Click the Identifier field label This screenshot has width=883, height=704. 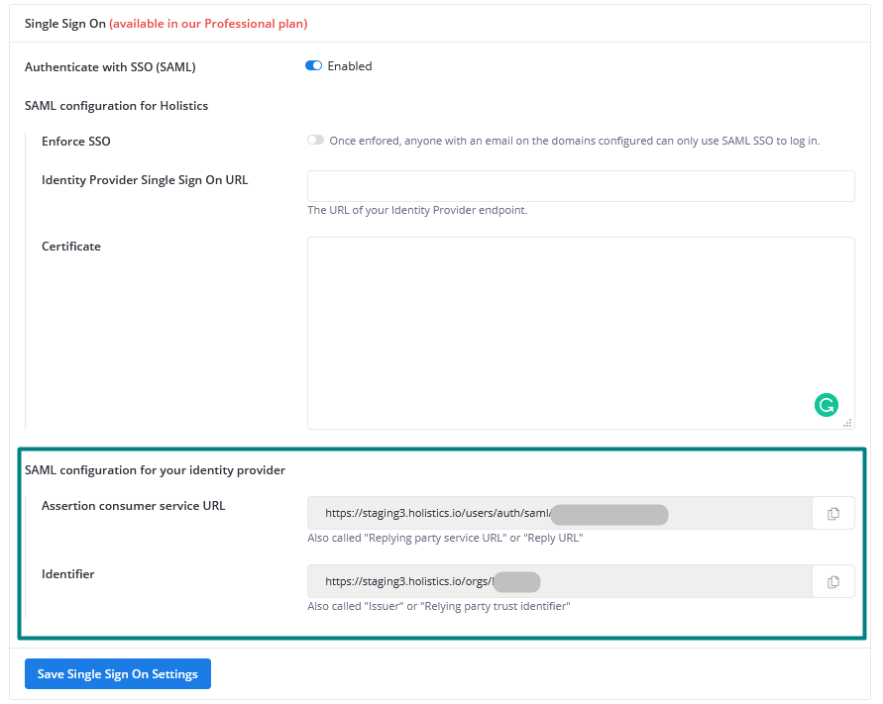coord(68,574)
